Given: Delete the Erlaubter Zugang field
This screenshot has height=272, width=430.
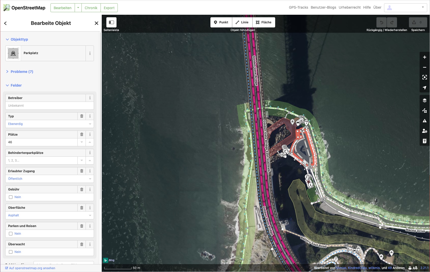Looking at the screenshot, I should point(82,171).
